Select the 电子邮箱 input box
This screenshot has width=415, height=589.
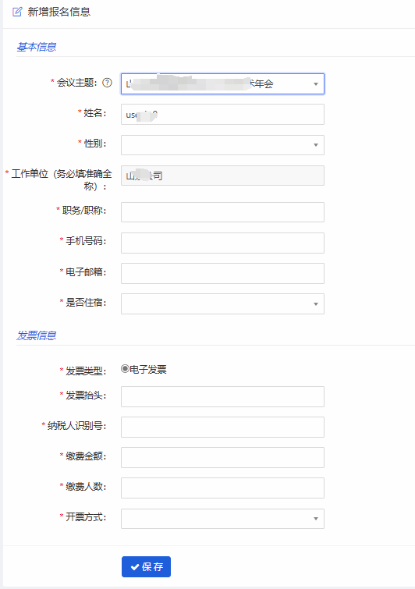(x=222, y=274)
